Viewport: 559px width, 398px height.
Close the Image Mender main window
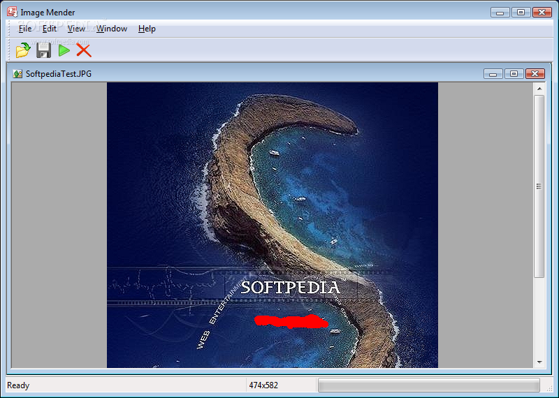(542, 12)
